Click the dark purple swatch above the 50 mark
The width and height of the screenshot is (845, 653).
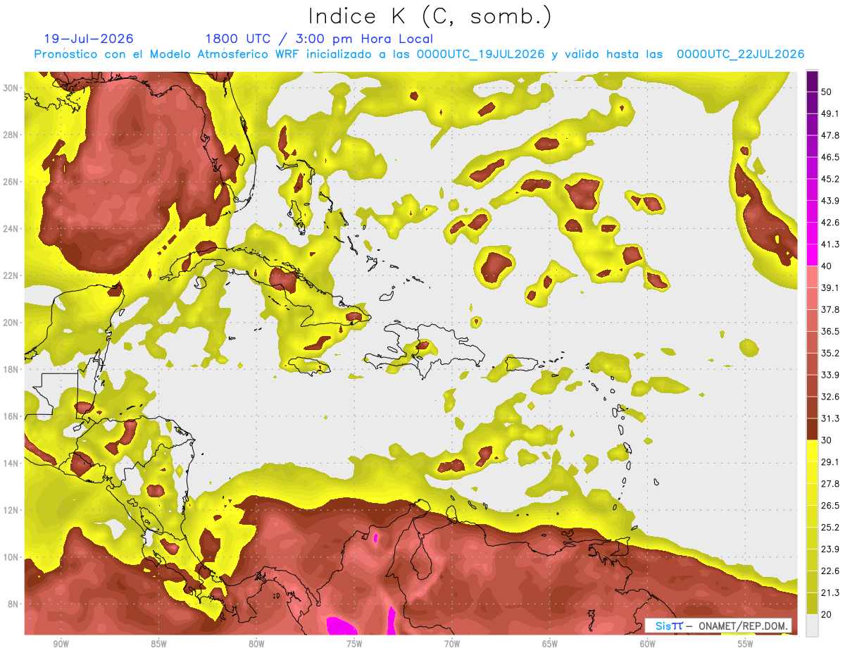click(812, 81)
